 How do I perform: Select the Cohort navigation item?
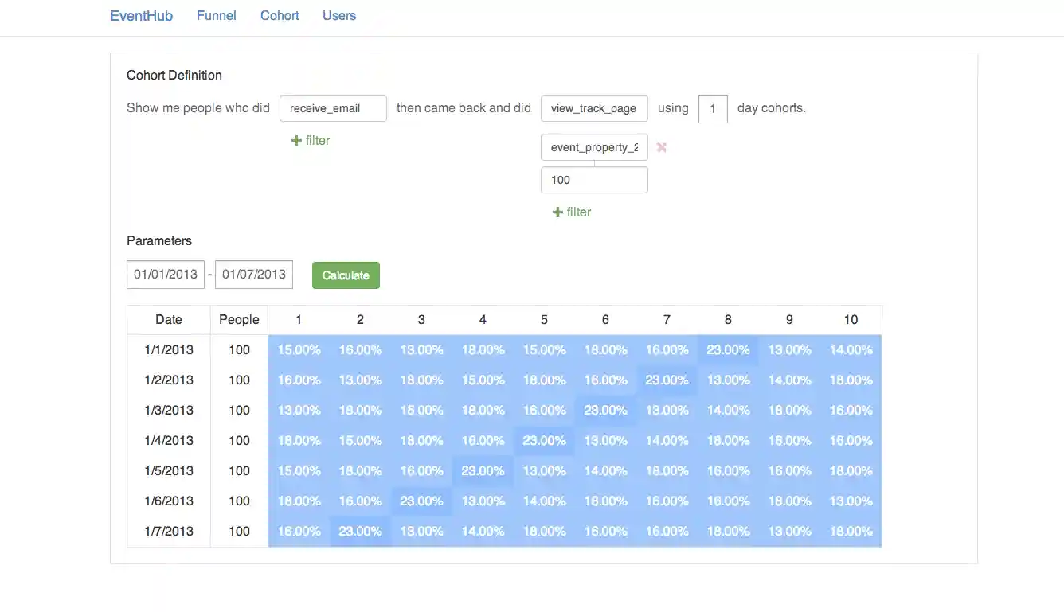(279, 15)
